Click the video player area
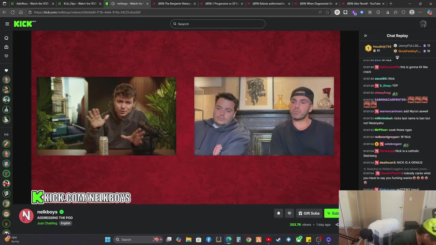Viewport: 436px width, 245px height. 186,117
